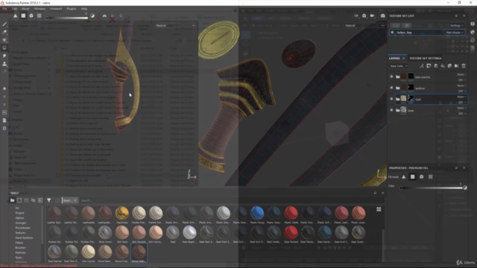Click the top toolbar size slider
Viewport: 477px width, 268px height.
(67, 18)
